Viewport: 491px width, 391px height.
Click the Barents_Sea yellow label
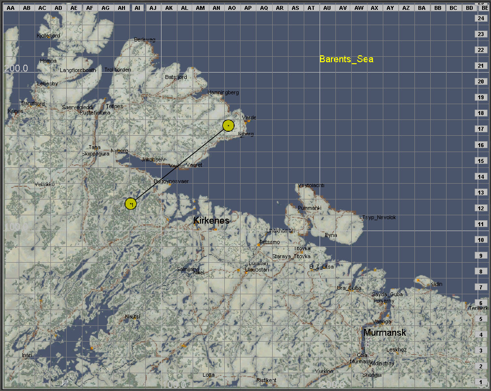346,59
